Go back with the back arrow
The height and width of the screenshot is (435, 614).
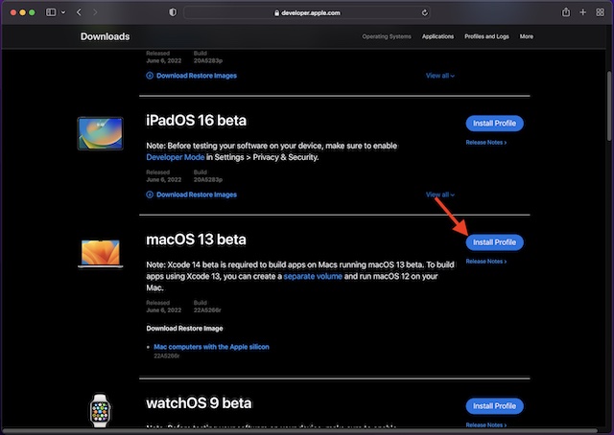tap(79, 12)
